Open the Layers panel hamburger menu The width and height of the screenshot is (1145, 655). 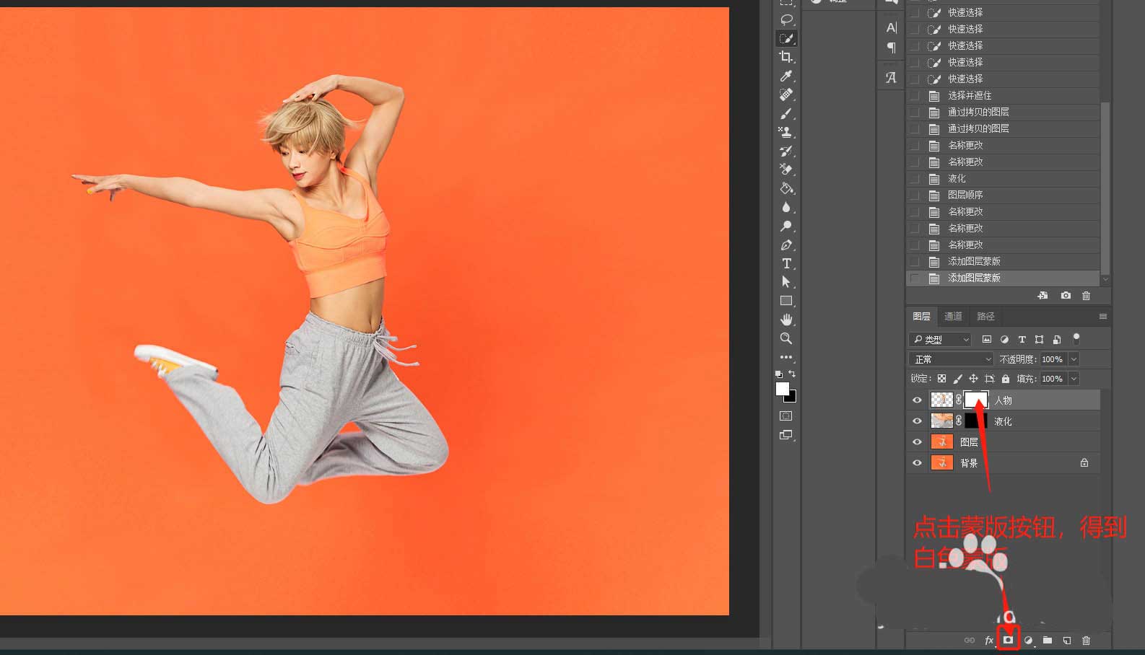click(x=1102, y=316)
